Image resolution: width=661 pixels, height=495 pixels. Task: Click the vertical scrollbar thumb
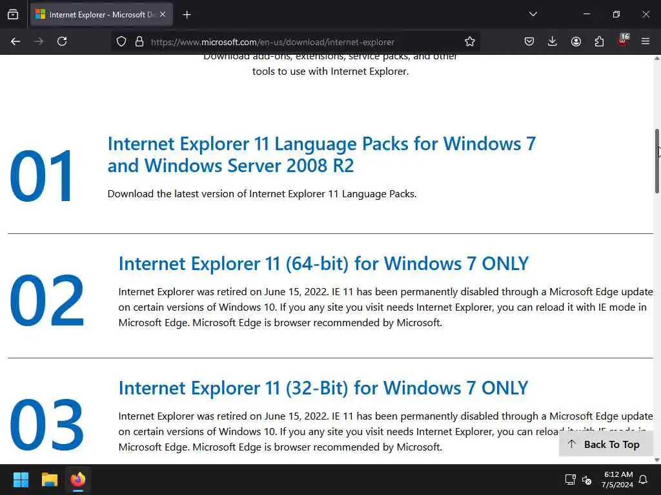[x=656, y=161]
